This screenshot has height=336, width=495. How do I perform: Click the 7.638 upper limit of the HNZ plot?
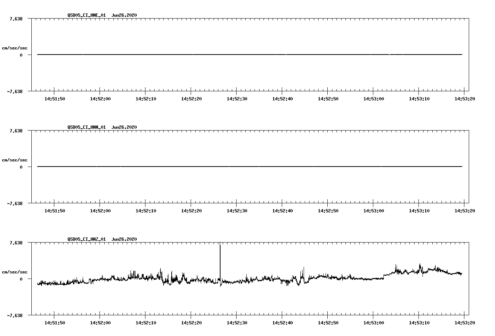click(x=16, y=243)
